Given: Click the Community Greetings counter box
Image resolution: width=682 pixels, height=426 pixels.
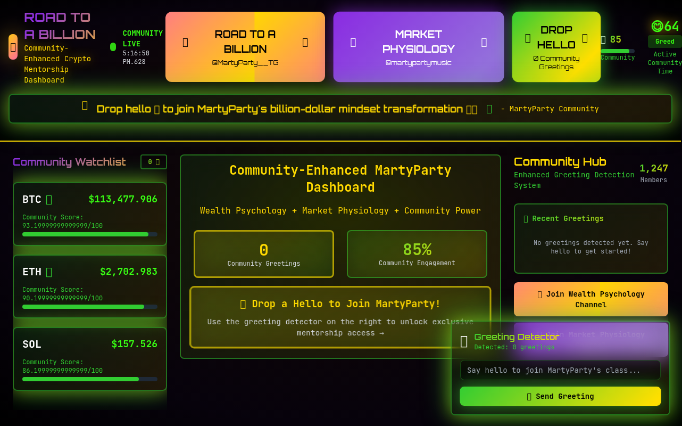Looking at the screenshot, I should point(263,254).
